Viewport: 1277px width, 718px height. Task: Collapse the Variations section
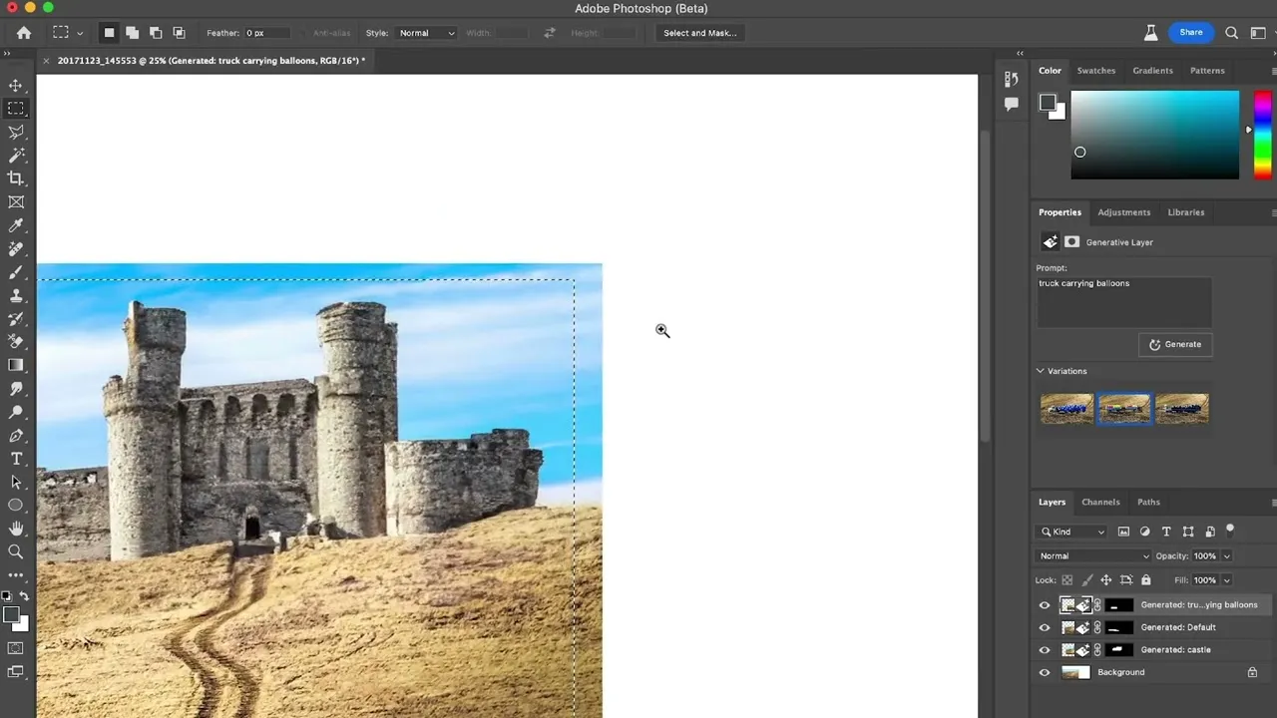coord(1041,371)
